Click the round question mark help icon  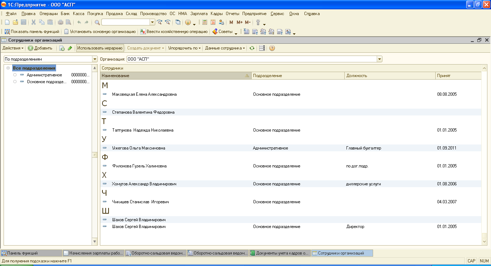272,48
